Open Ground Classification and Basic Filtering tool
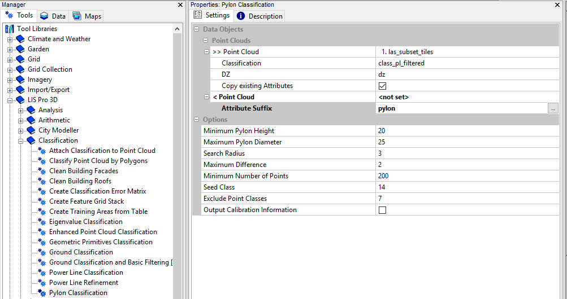The height and width of the screenshot is (299, 567). coord(111,262)
